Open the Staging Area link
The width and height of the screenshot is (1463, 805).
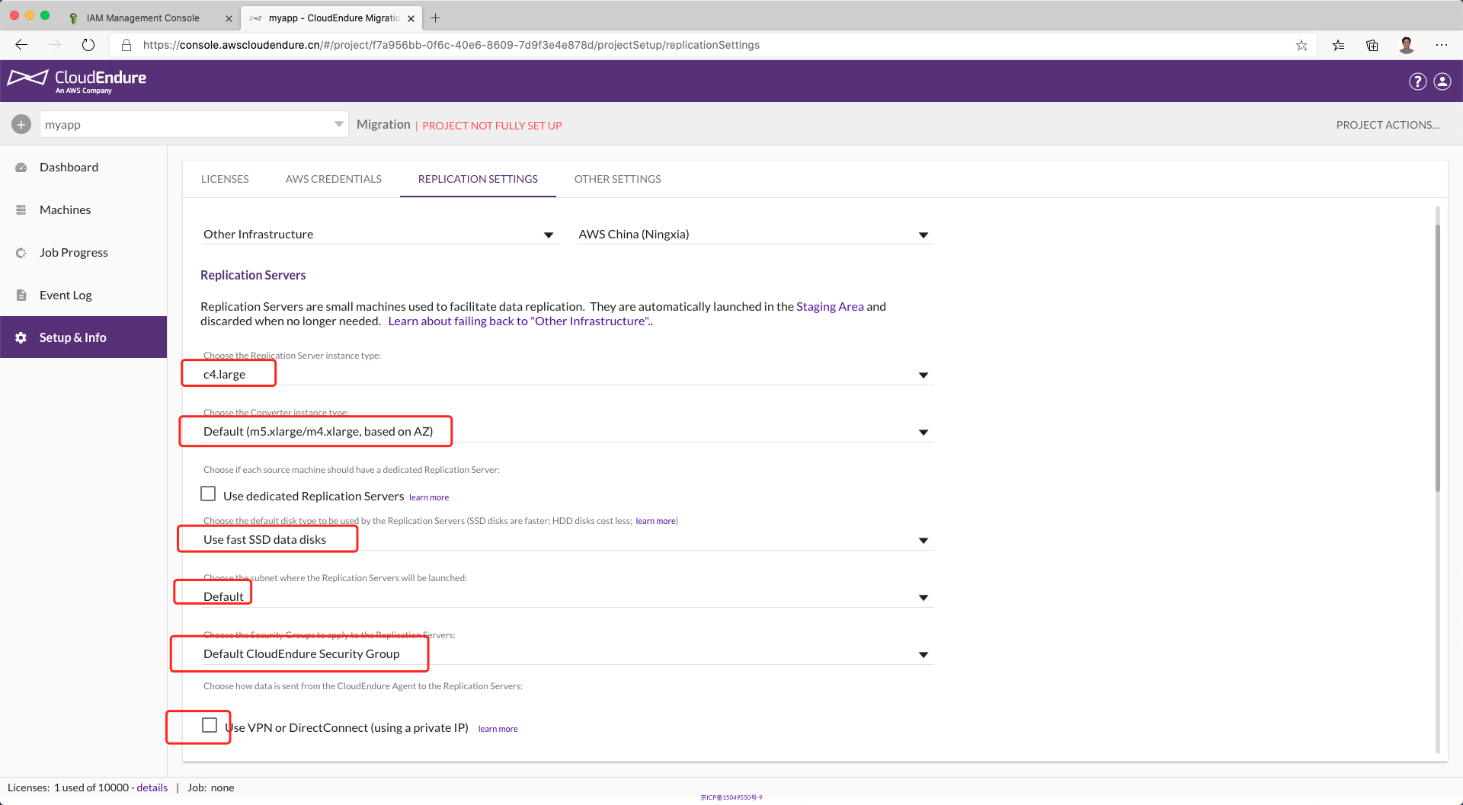click(830, 306)
